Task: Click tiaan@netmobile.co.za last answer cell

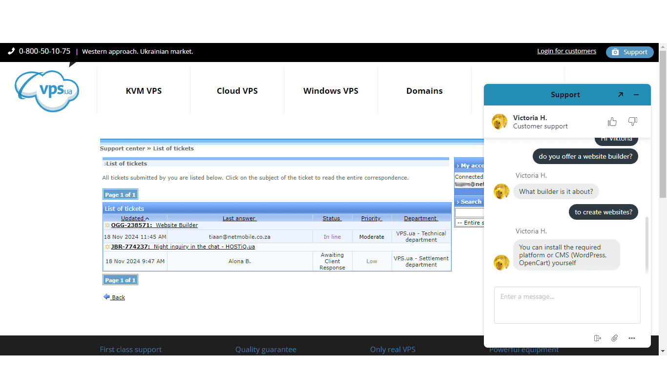Action: tap(240, 237)
